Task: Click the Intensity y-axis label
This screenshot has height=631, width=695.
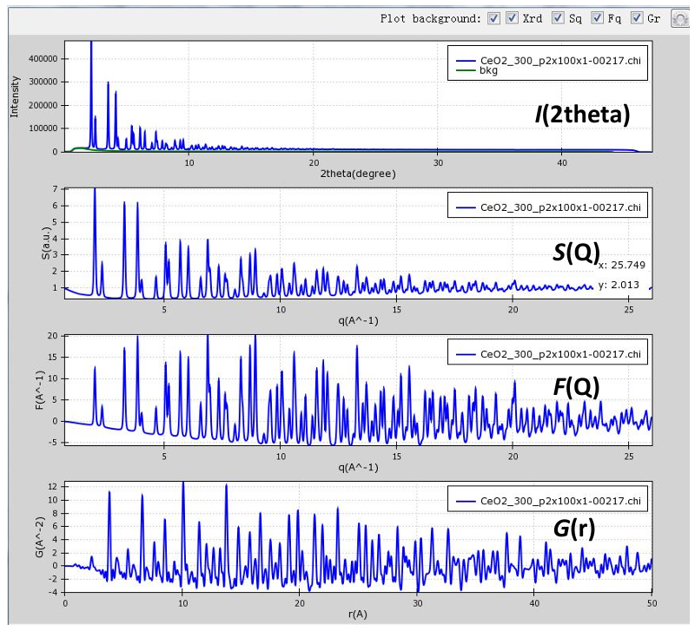Action: pos(14,97)
